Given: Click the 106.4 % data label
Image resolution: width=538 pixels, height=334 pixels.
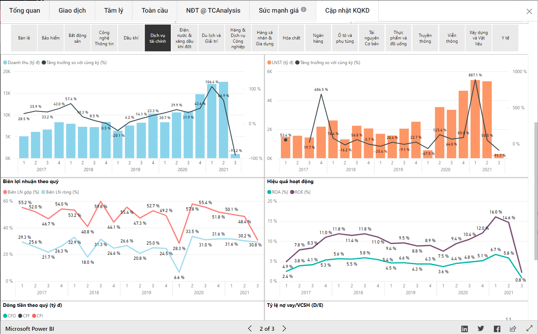Looking at the screenshot, I should tap(212, 82).
